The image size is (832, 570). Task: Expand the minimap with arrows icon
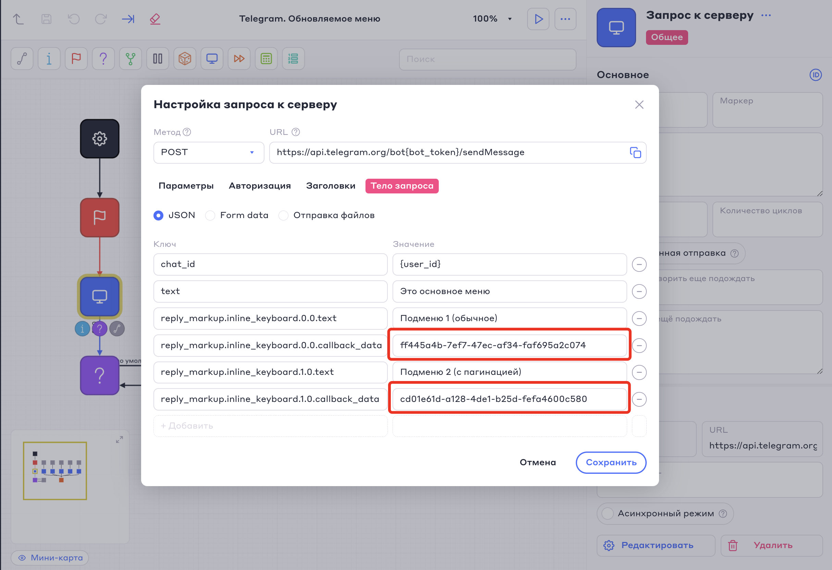click(x=120, y=440)
